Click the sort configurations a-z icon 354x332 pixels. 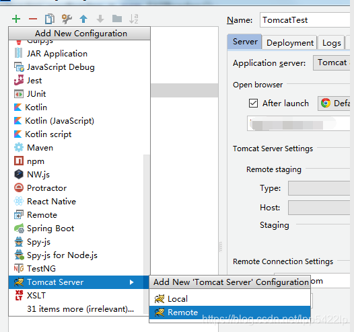tap(134, 19)
